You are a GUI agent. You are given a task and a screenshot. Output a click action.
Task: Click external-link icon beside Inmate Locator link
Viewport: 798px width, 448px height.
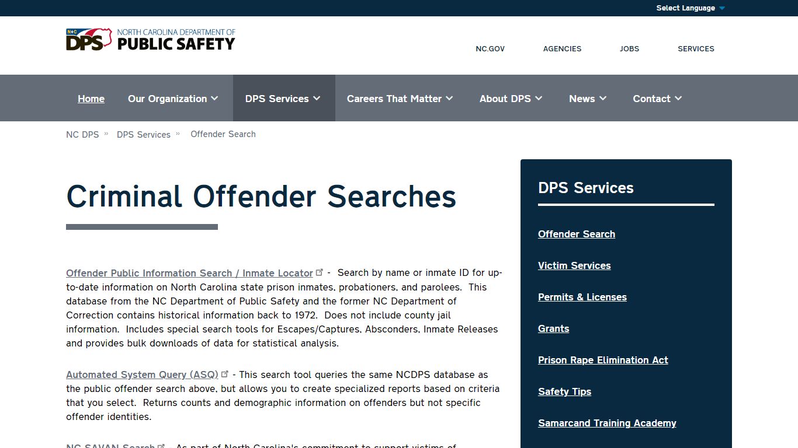coord(320,272)
